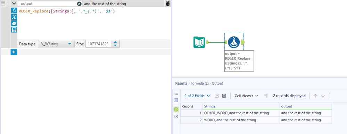
Task: Click the X box icon in Results toolbar
Action: coord(224,96)
